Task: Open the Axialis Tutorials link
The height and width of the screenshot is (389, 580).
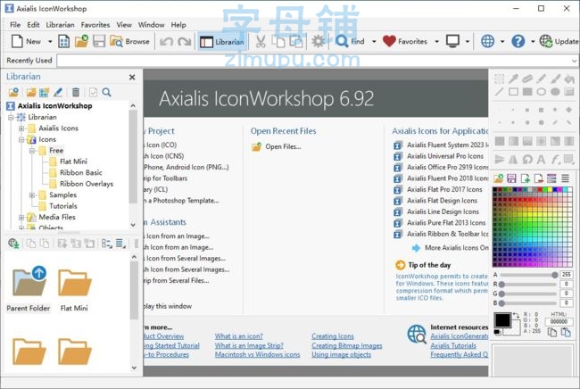Action: (x=453, y=345)
